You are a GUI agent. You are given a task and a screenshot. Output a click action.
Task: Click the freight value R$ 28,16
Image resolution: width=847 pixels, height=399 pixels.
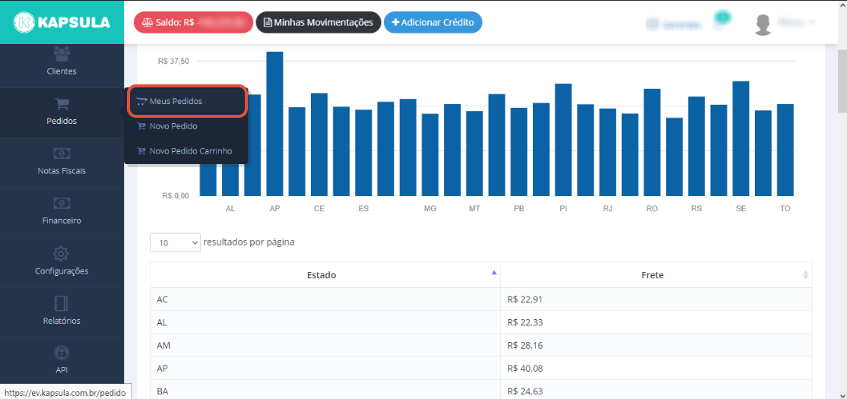[525, 345]
